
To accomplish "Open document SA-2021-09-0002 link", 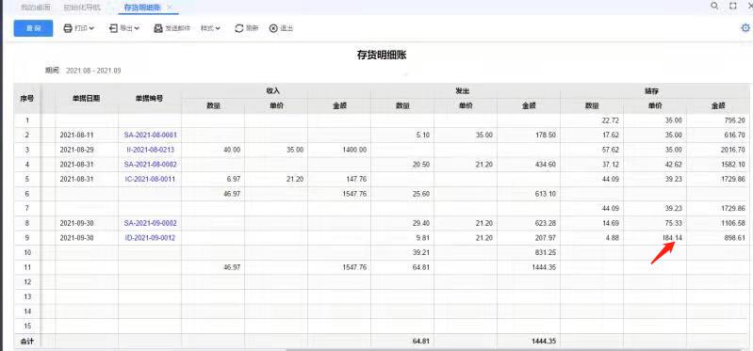I will point(150,223).
